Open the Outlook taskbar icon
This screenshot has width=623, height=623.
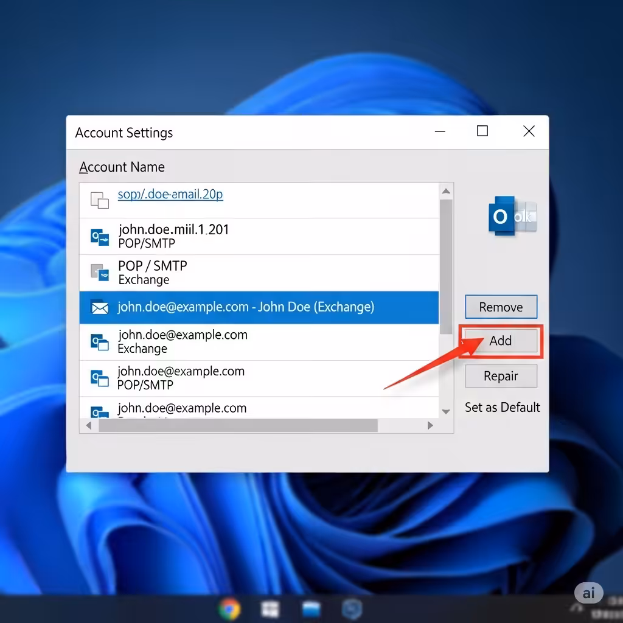(x=352, y=608)
